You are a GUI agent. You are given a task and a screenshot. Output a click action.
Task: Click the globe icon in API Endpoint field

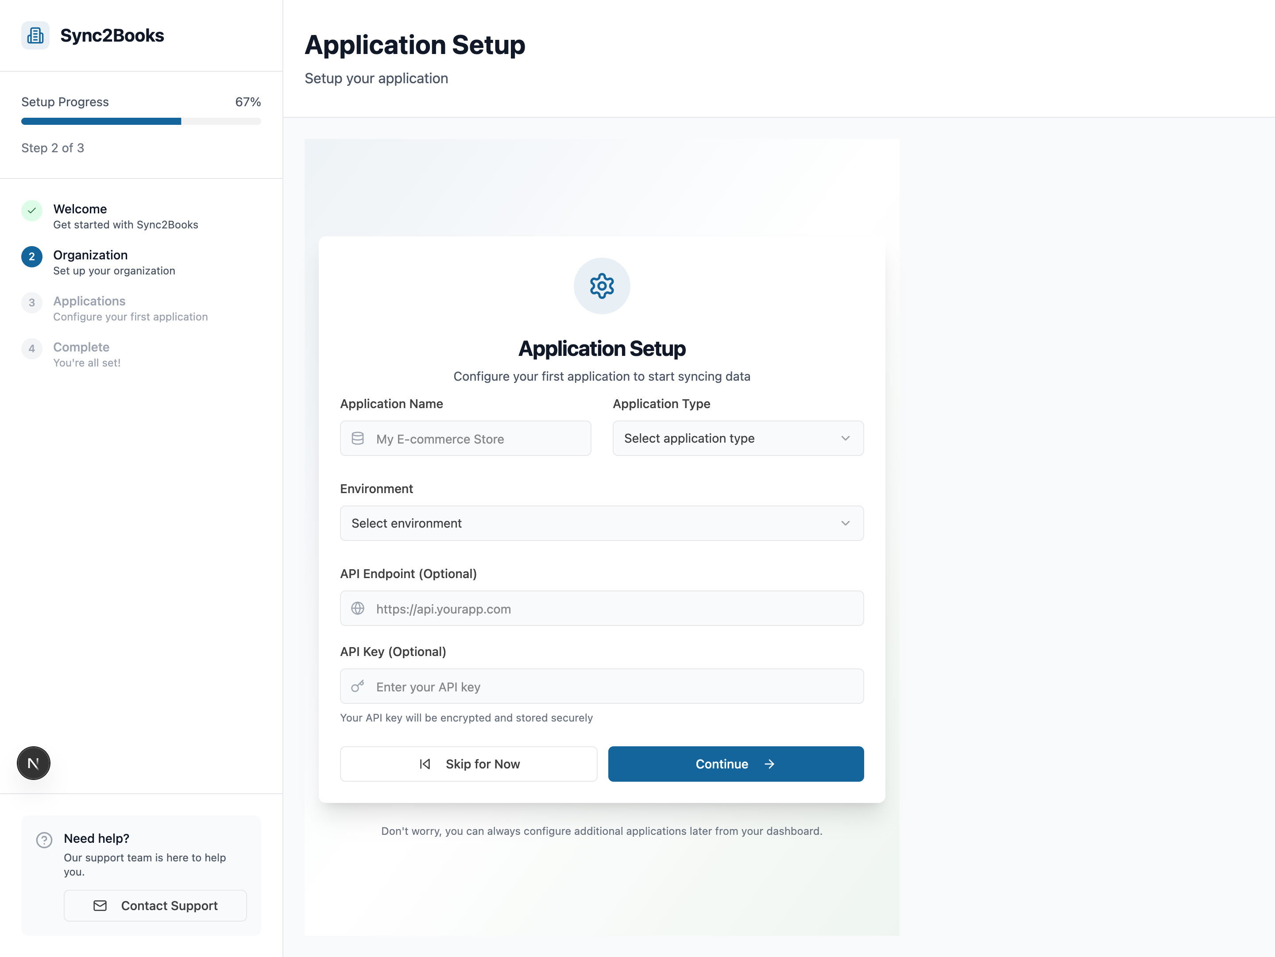(357, 609)
